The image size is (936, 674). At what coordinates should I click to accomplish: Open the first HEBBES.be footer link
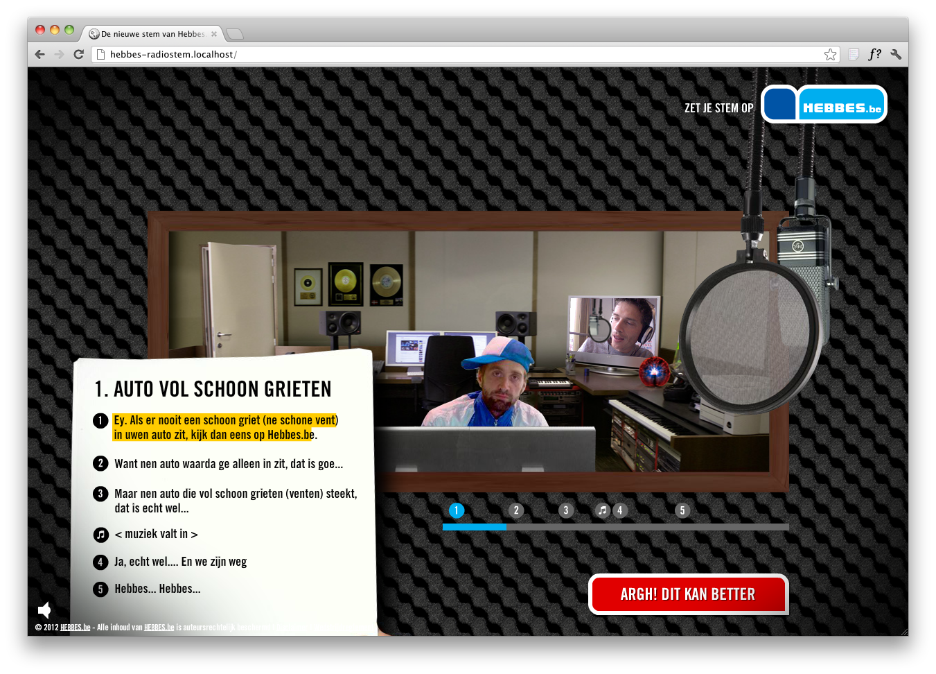(x=76, y=628)
